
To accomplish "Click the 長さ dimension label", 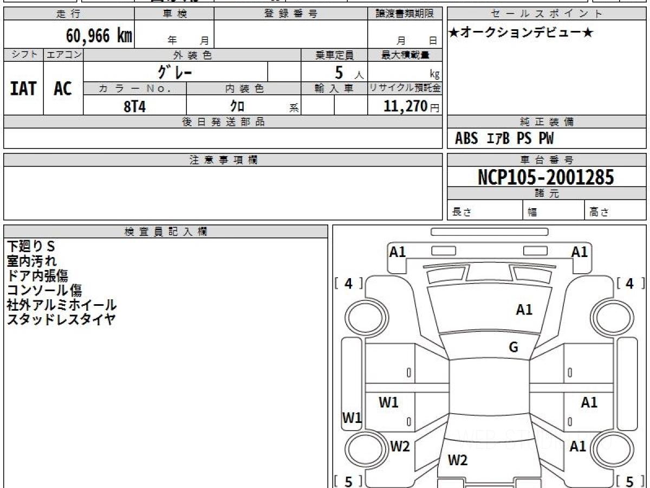I will pos(462,213).
